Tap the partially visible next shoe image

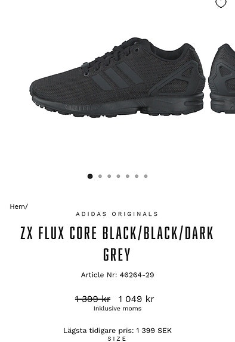click(222, 79)
